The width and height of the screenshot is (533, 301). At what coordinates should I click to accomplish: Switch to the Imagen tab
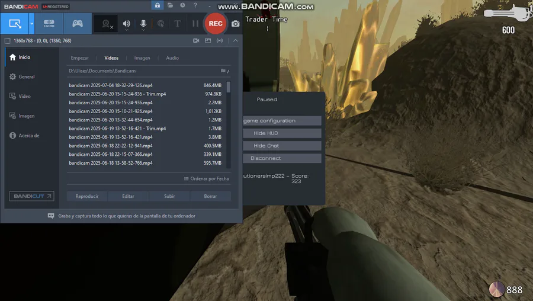click(142, 58)
